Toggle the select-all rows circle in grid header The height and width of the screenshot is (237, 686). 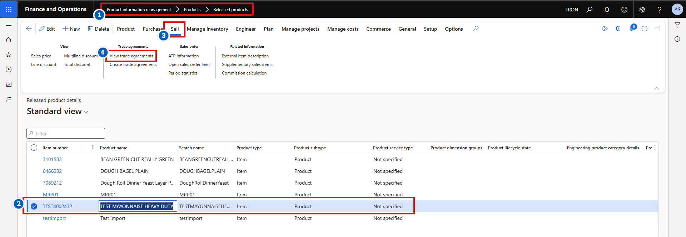34,148
